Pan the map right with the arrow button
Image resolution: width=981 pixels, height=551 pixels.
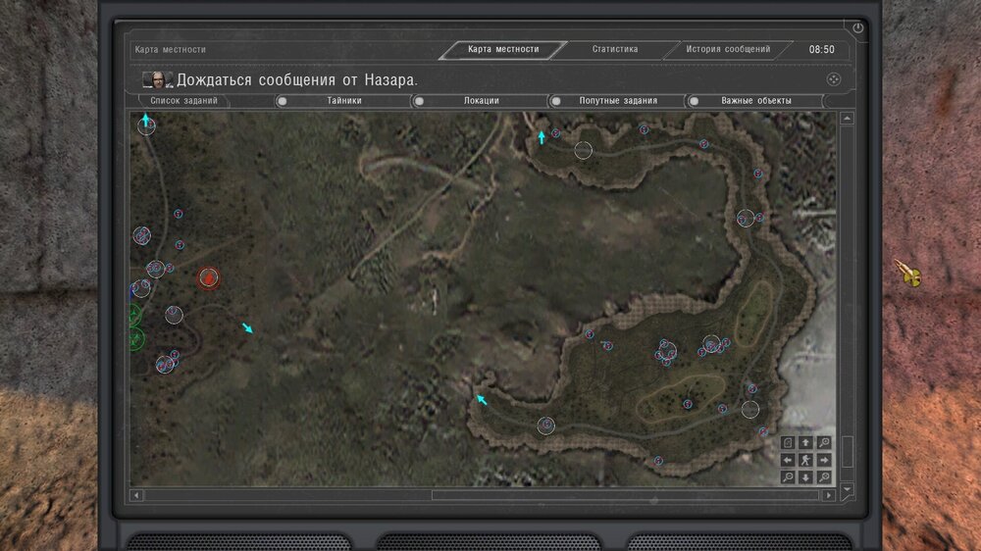tap(824, 461)
